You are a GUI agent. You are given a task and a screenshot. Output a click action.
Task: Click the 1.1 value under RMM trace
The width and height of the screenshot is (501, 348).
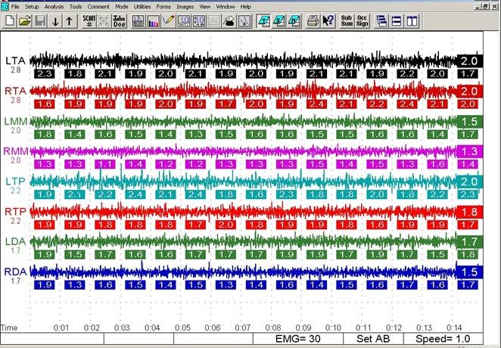click(105, 164)
